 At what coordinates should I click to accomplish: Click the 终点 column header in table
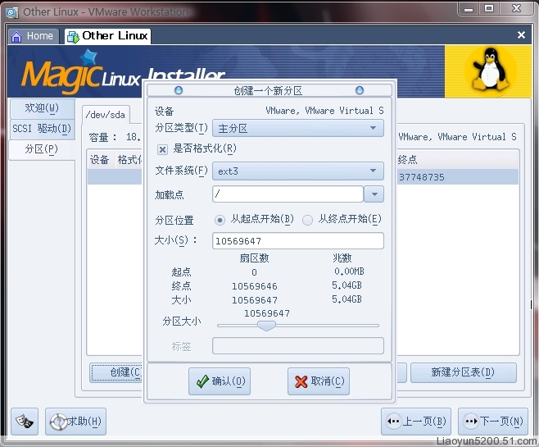coord(458,160)
